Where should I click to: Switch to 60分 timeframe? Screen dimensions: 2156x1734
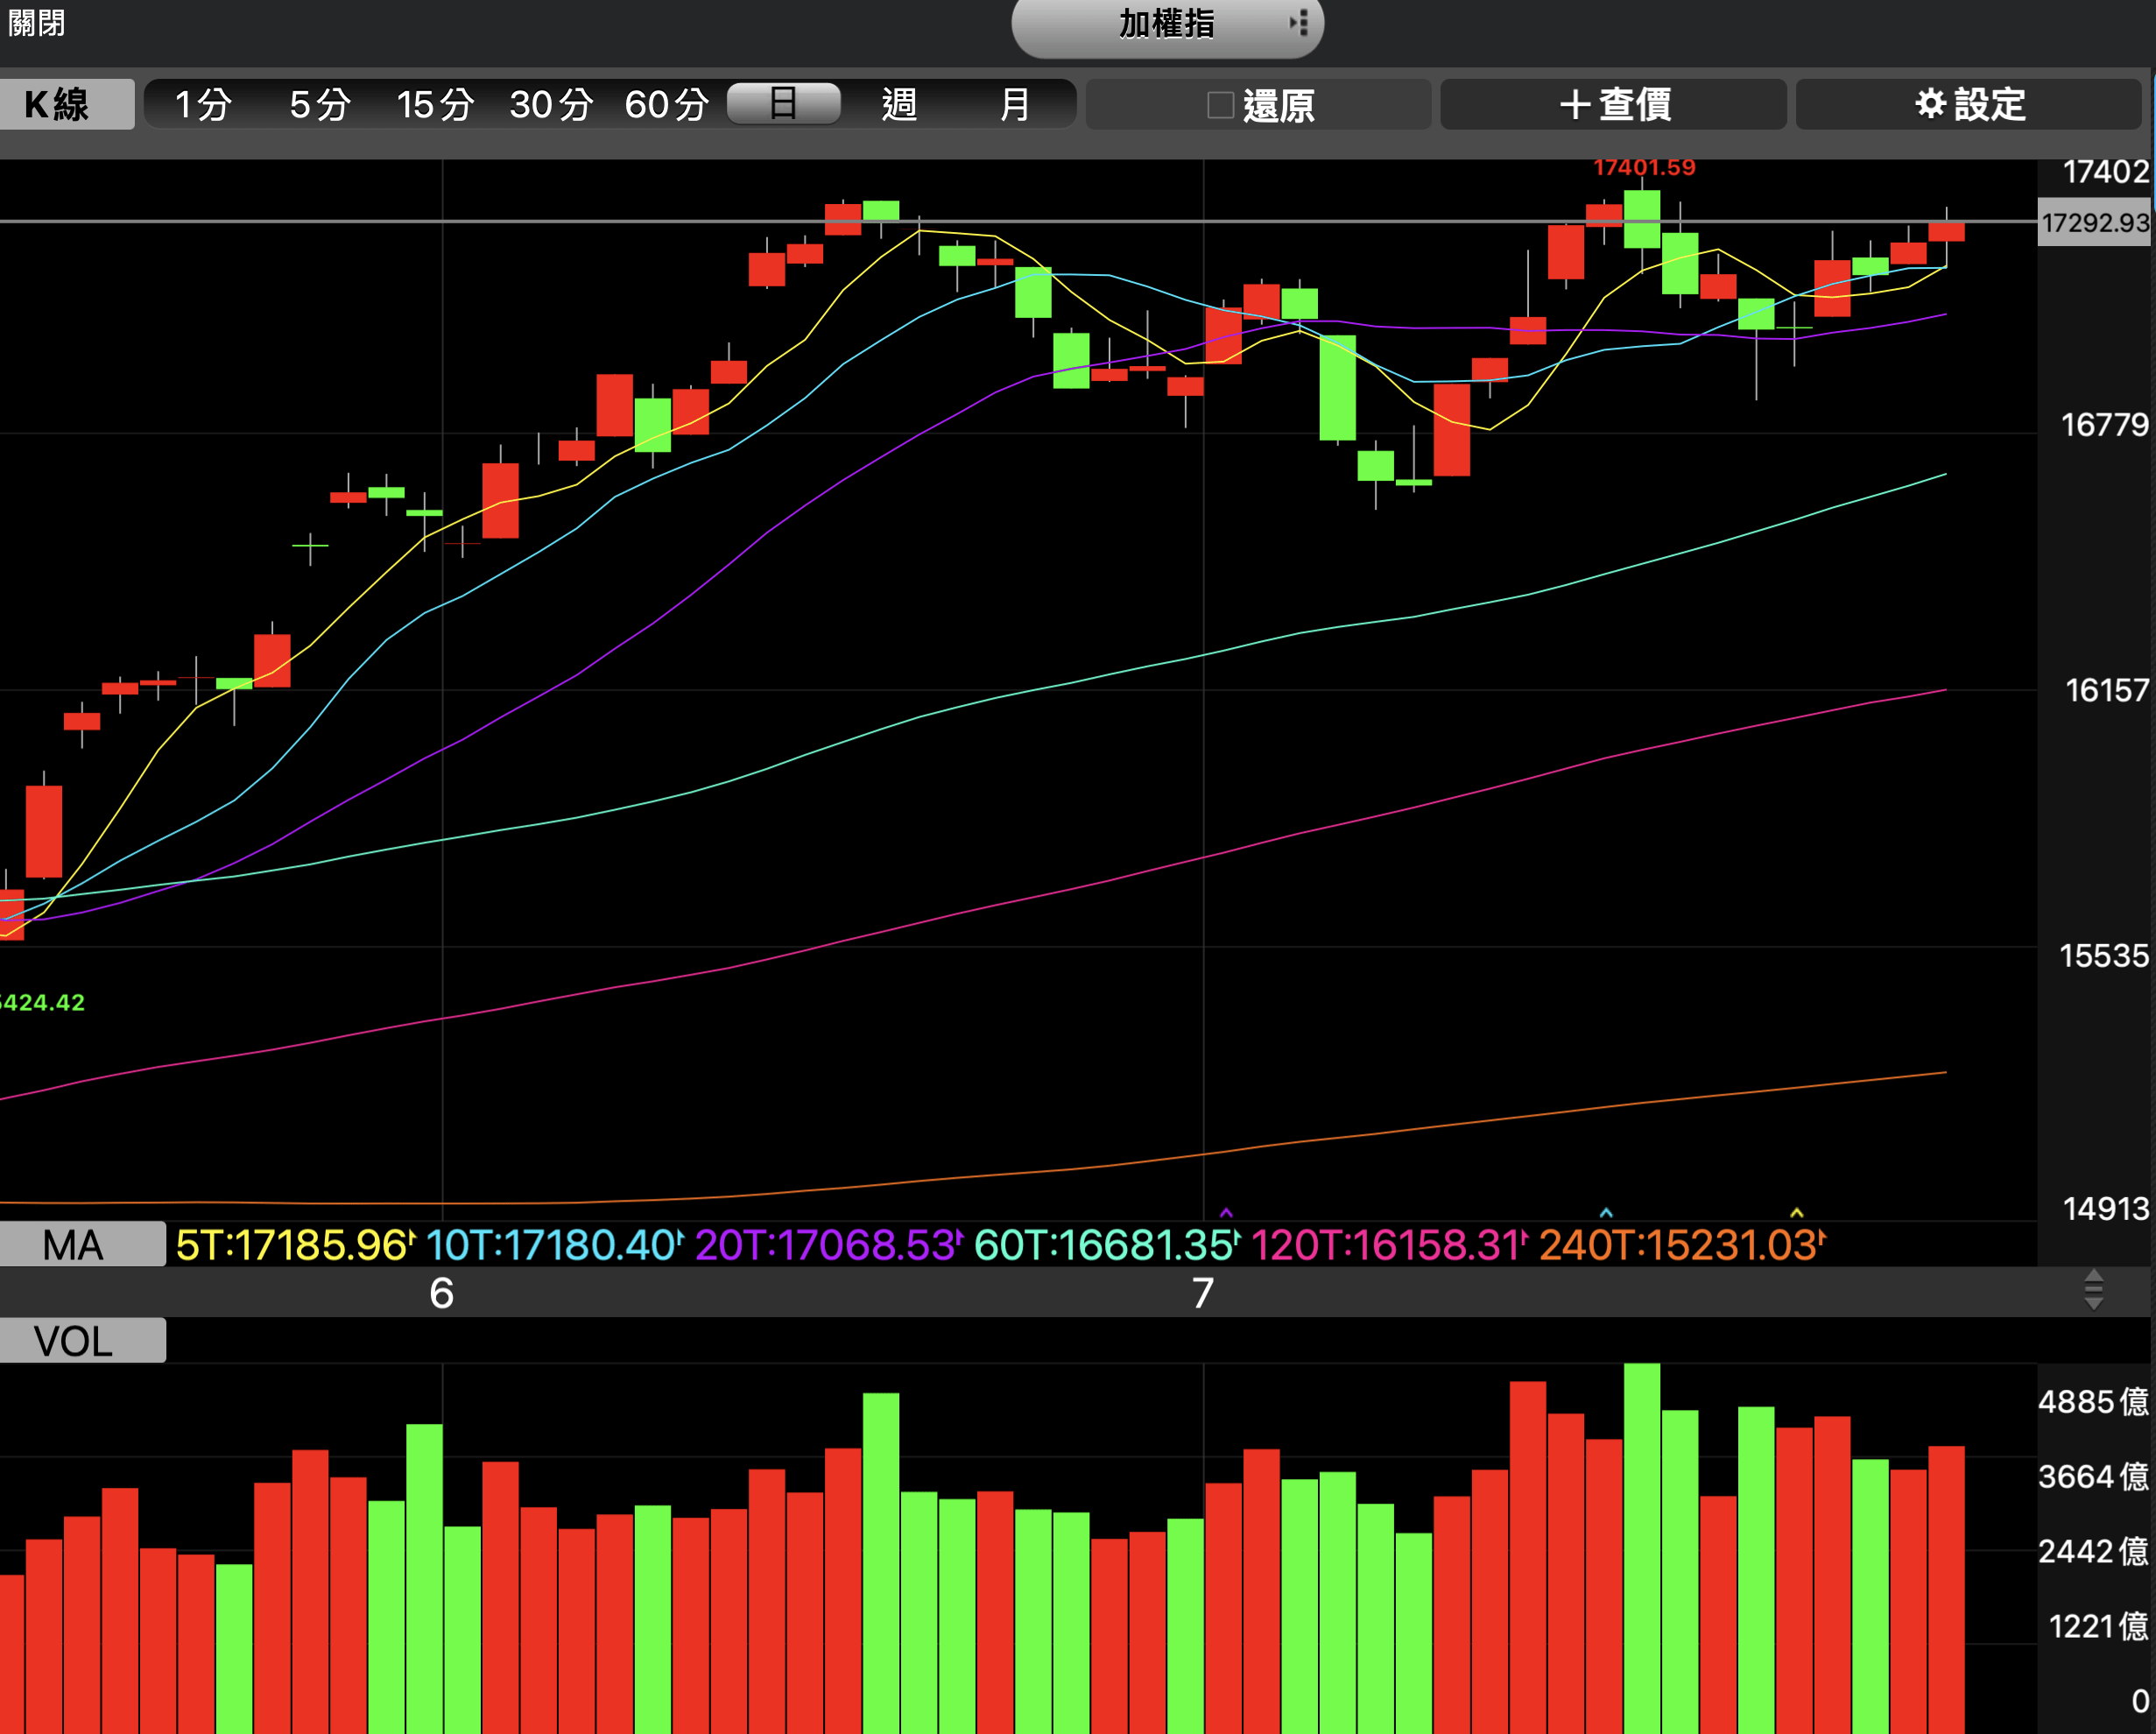(667, 104)
